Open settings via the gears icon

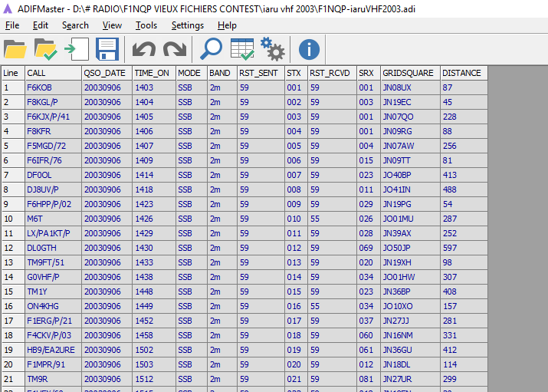(273, 49)
